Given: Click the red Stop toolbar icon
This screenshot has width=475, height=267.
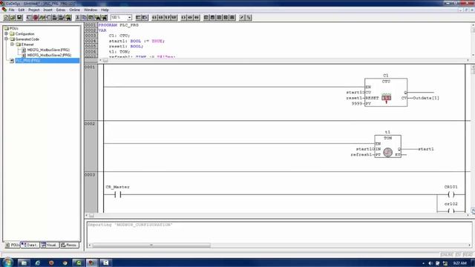Looking at the screenshot, I should tap(36, 18).
